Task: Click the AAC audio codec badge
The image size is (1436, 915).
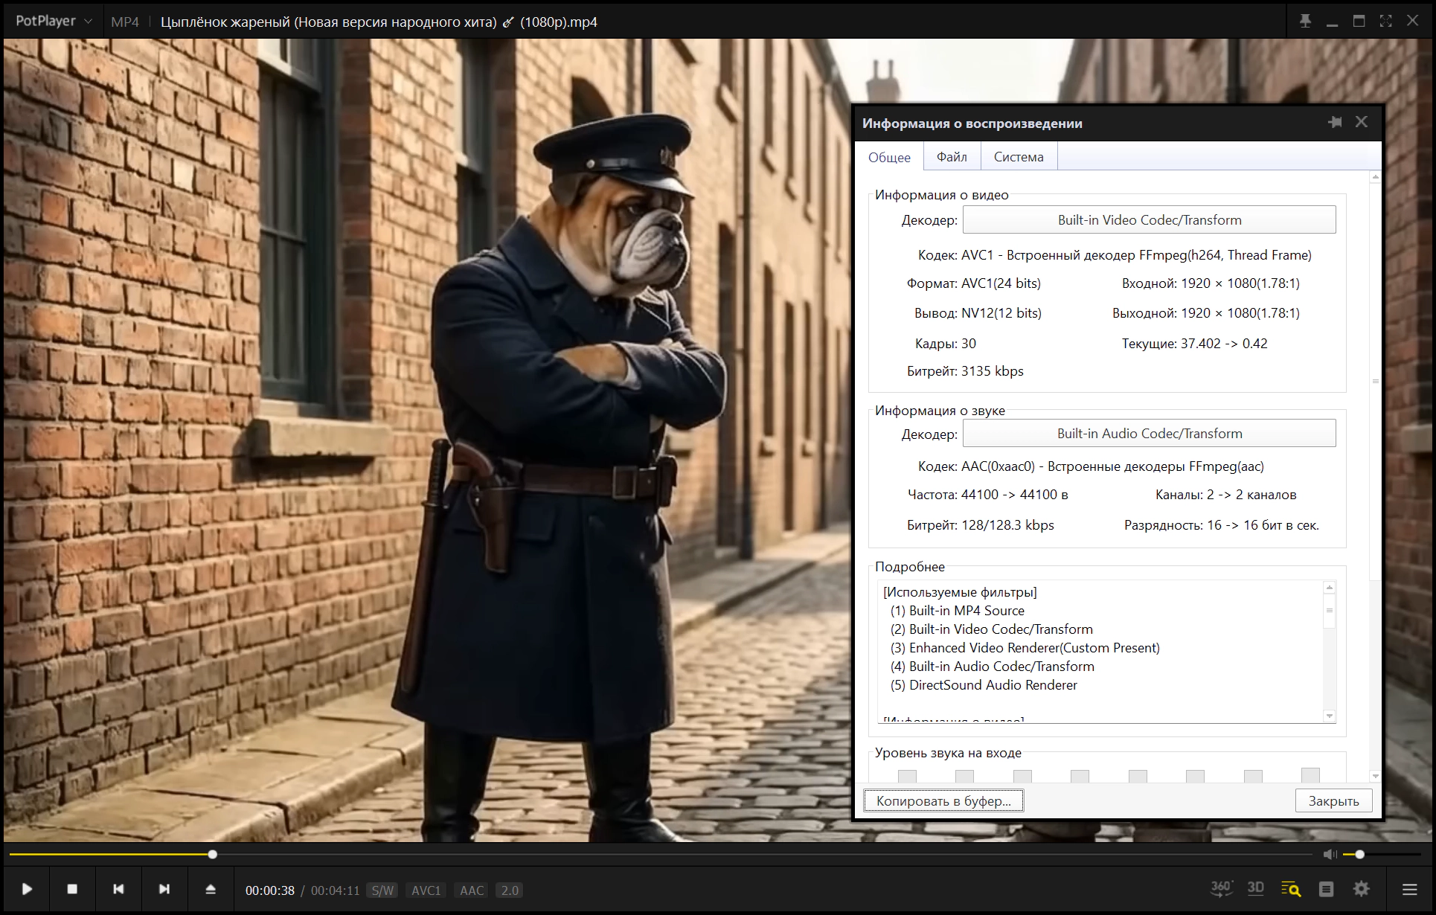Action: pos(472,890)
